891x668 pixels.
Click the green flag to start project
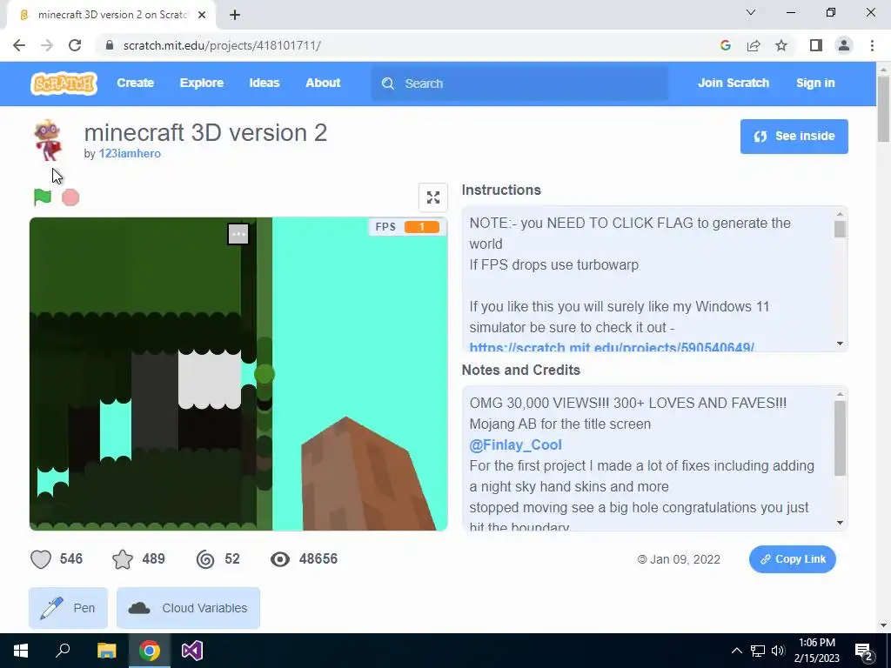42,197
